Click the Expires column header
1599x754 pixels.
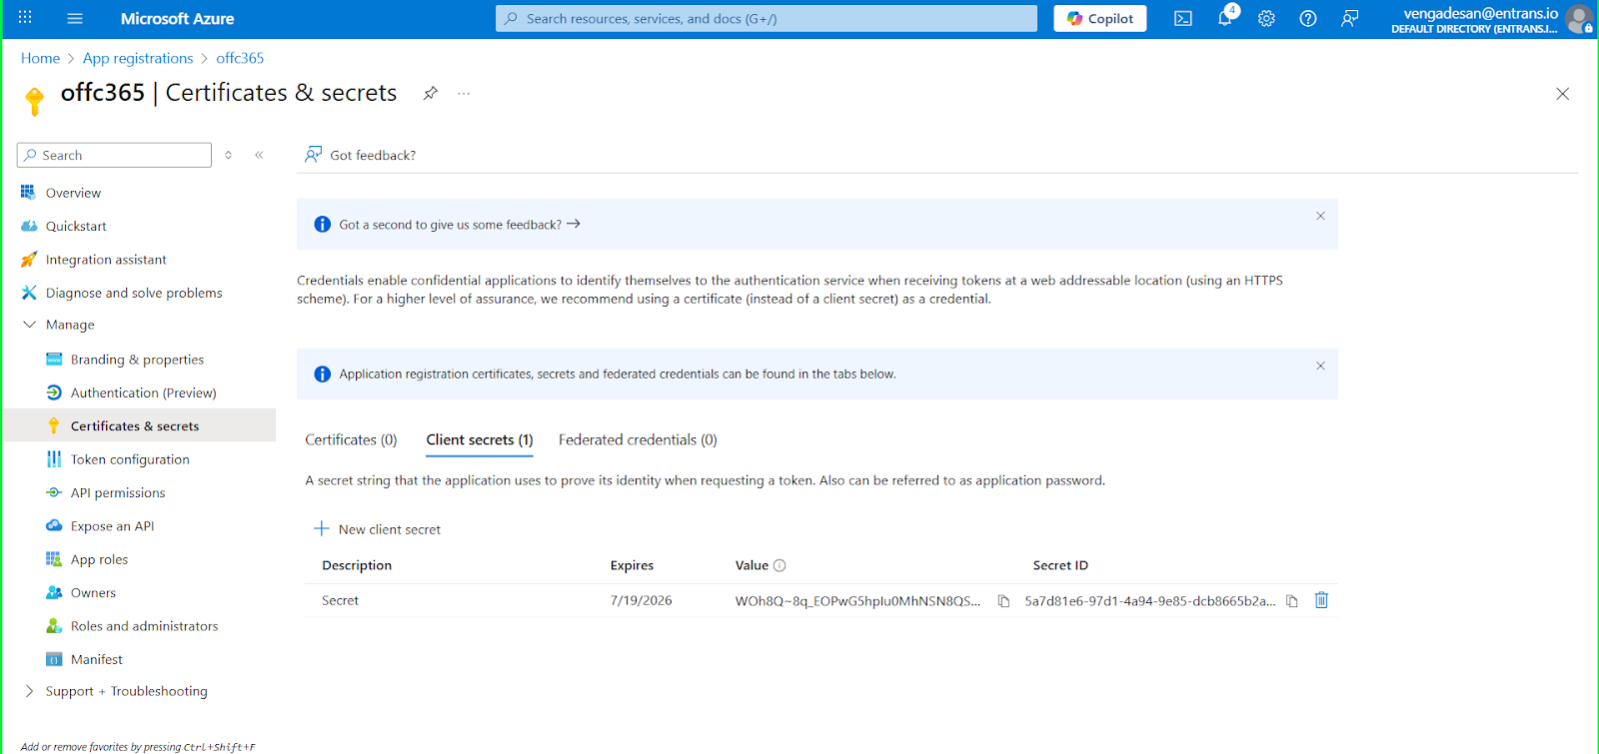click(632, 565)
